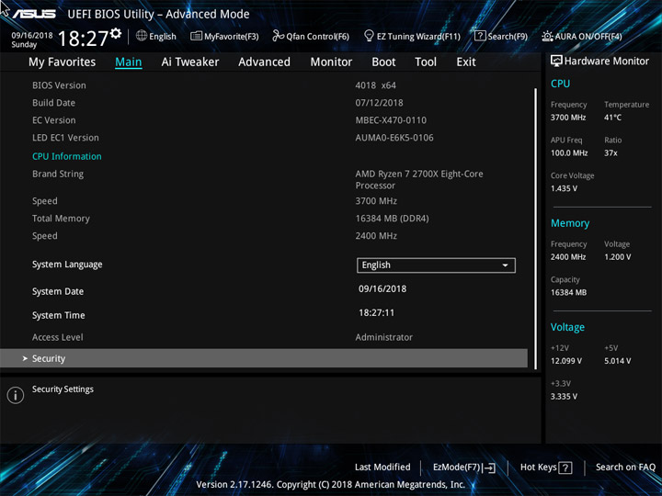This screenshot has width=662, height=496.
Task: Open the Advanced tab
Action: click(264, 62)
